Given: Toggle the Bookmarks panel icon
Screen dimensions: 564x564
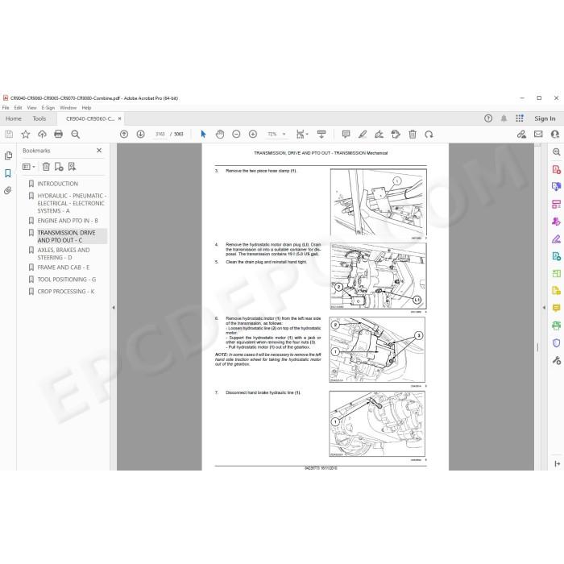Looking at the screenshot, I should tap(8, 173).
